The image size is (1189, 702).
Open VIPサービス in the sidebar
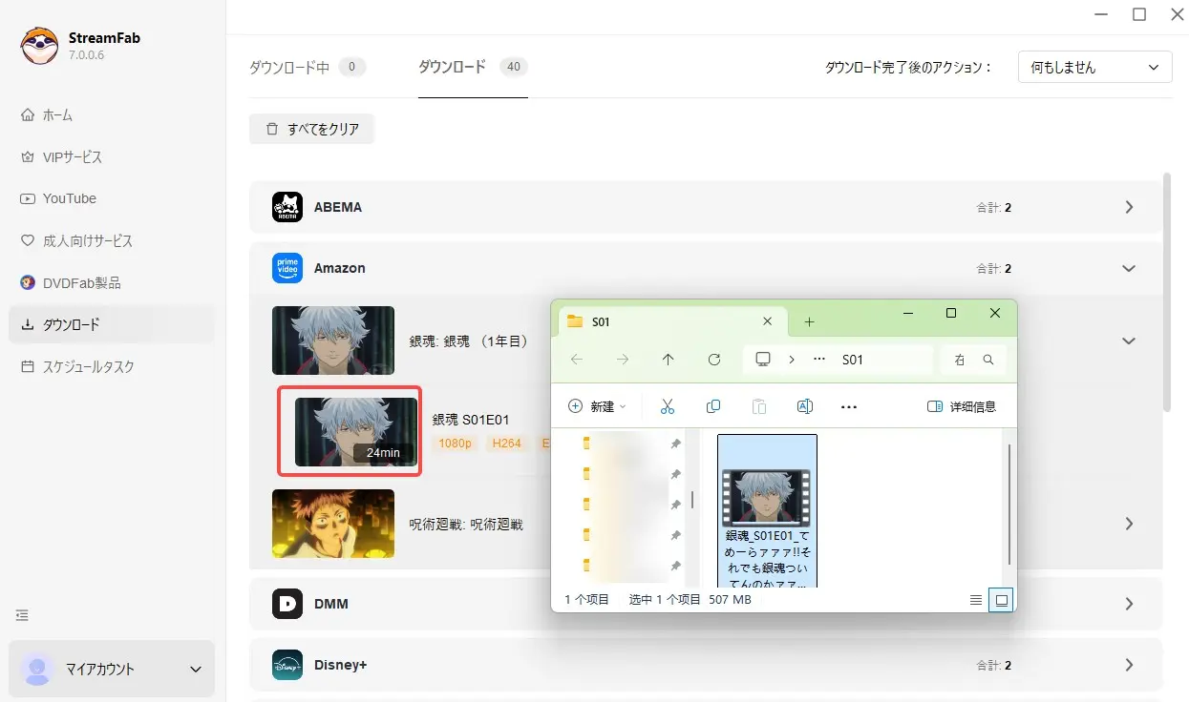tap(112, 157)
